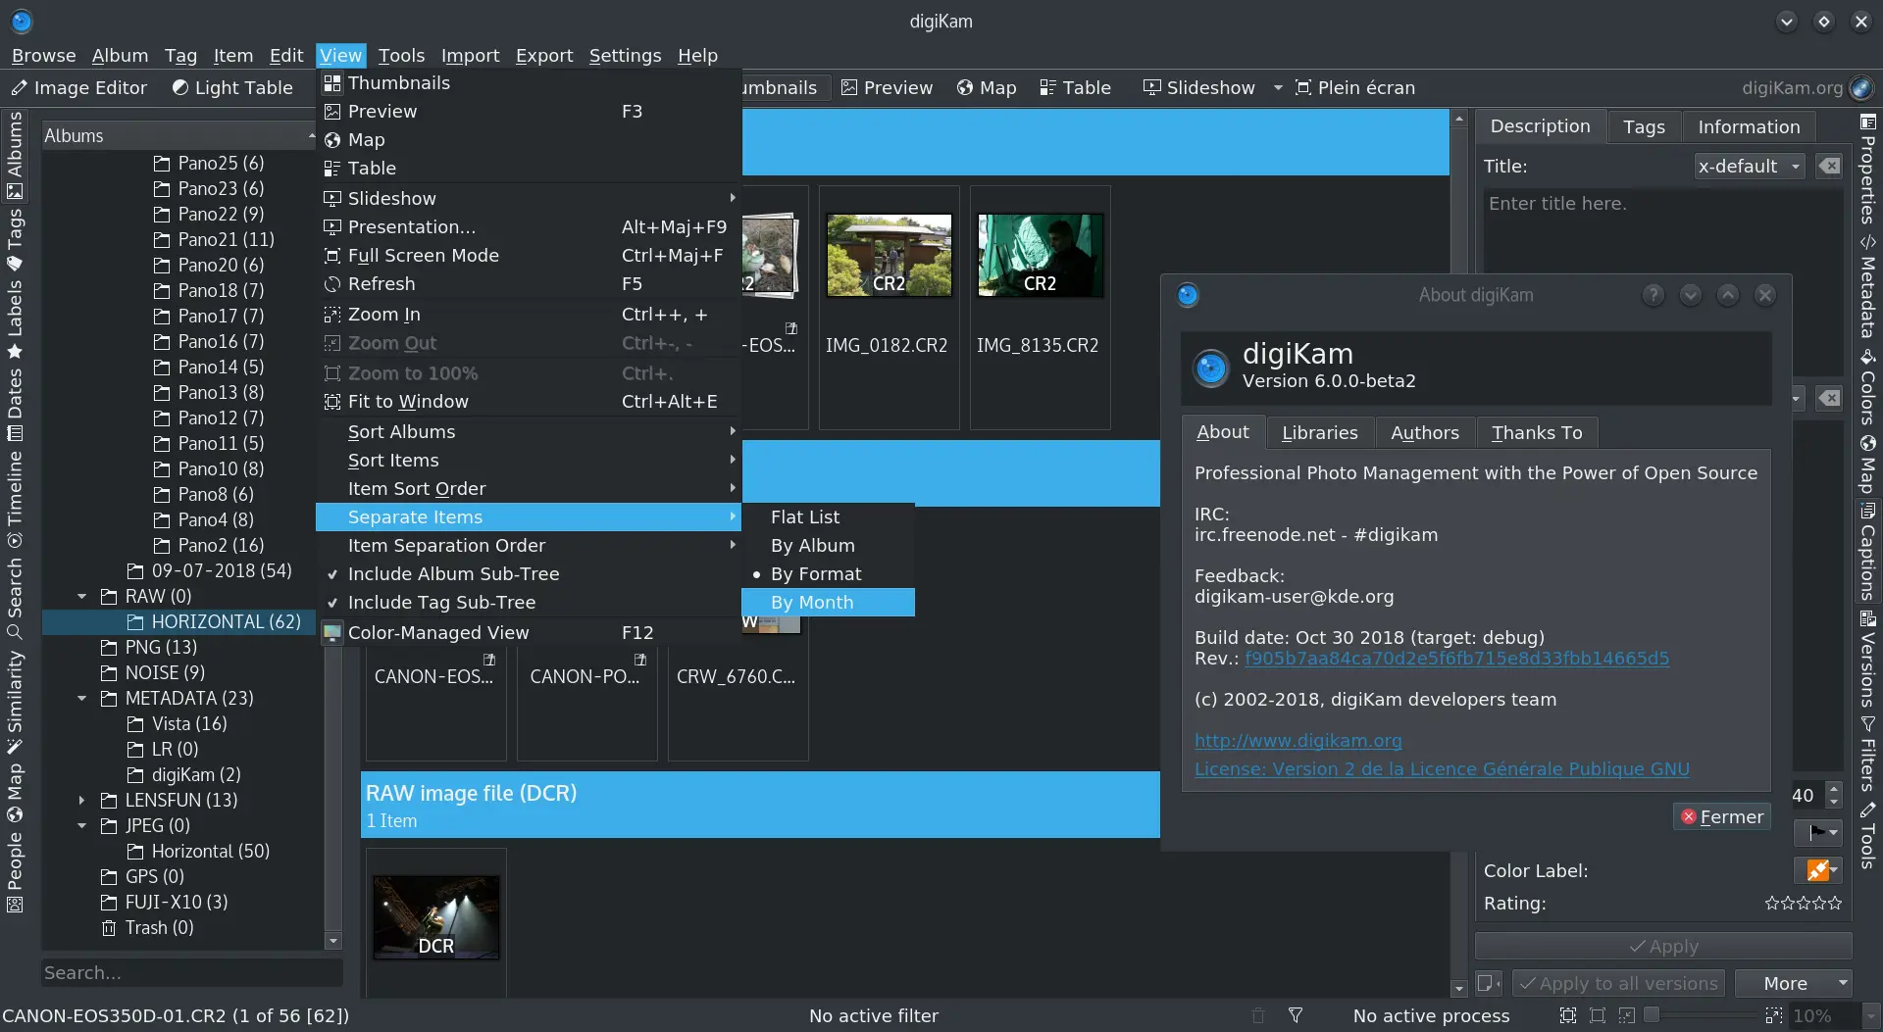
Task: Show the Colors panel
Action: pos(1868,392)
